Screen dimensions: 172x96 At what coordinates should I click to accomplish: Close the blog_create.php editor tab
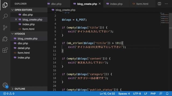tap(100, 4)
